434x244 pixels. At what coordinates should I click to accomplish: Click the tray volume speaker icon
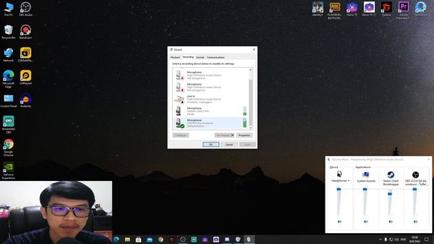[396, 239]
